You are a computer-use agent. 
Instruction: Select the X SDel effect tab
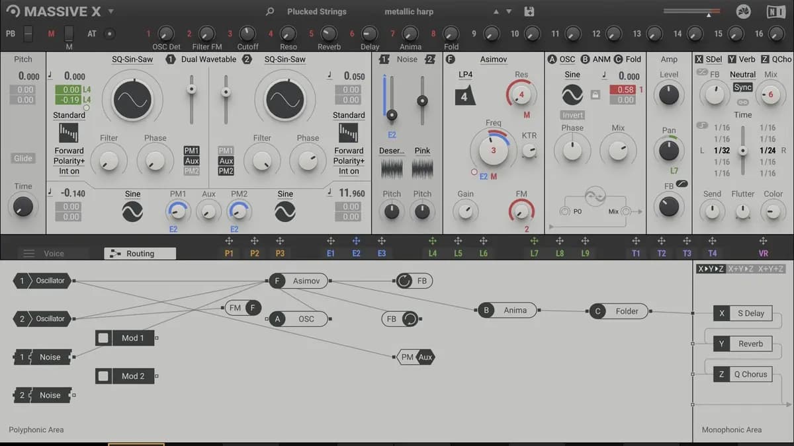tap(709, 59)
